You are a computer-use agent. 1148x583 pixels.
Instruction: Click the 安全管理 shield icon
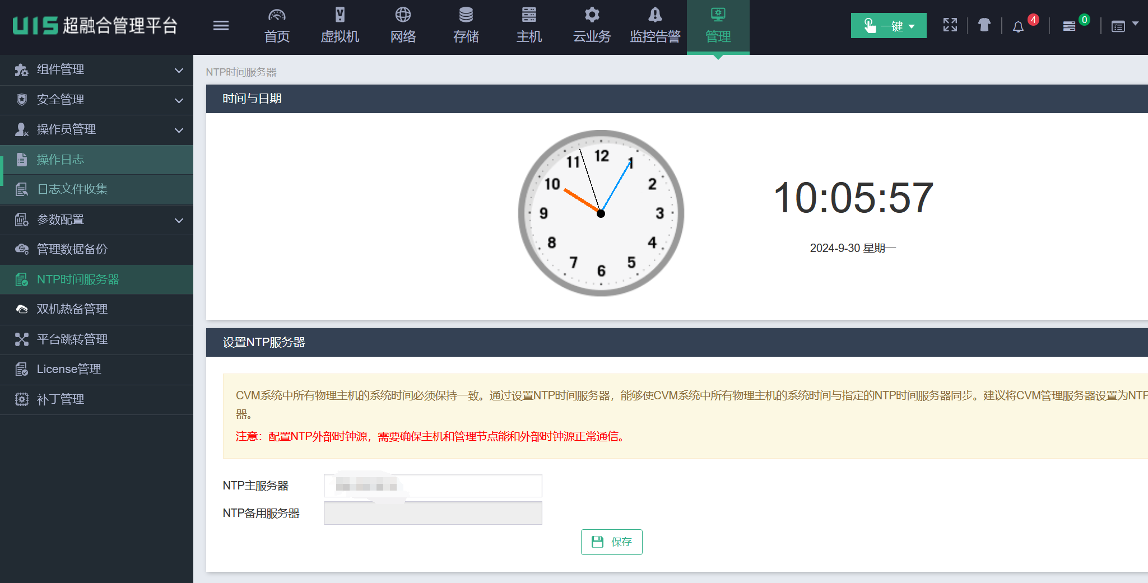point(21,100)
